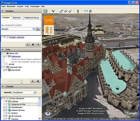Click the Temporäre Orte folder icon

point(8,67)
